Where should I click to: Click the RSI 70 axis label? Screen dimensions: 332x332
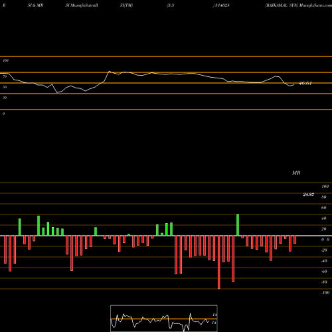pos(5,76)
